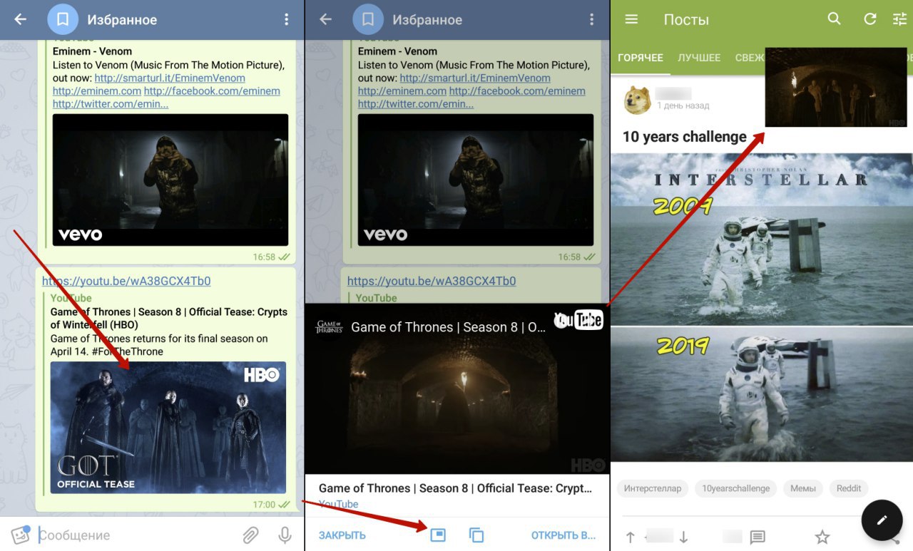Downvote the 10 years challenge post

pos(683,537)
